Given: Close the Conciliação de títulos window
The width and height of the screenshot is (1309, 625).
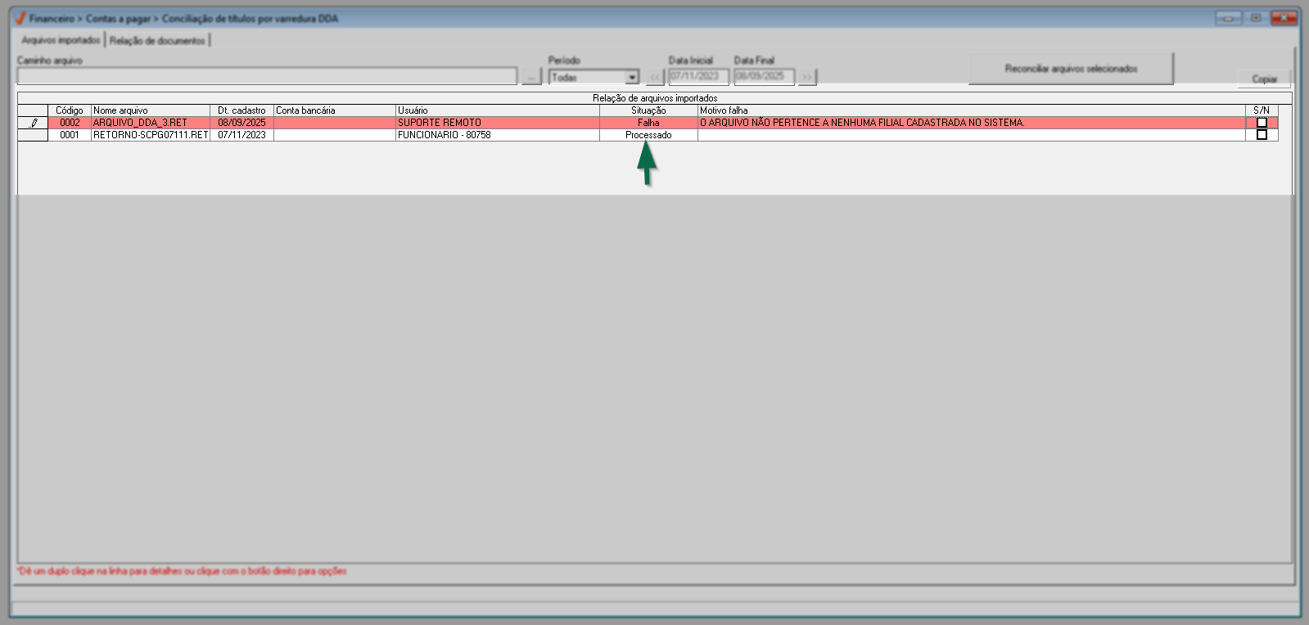Looking at the screenshot, I should (1284, 18).
